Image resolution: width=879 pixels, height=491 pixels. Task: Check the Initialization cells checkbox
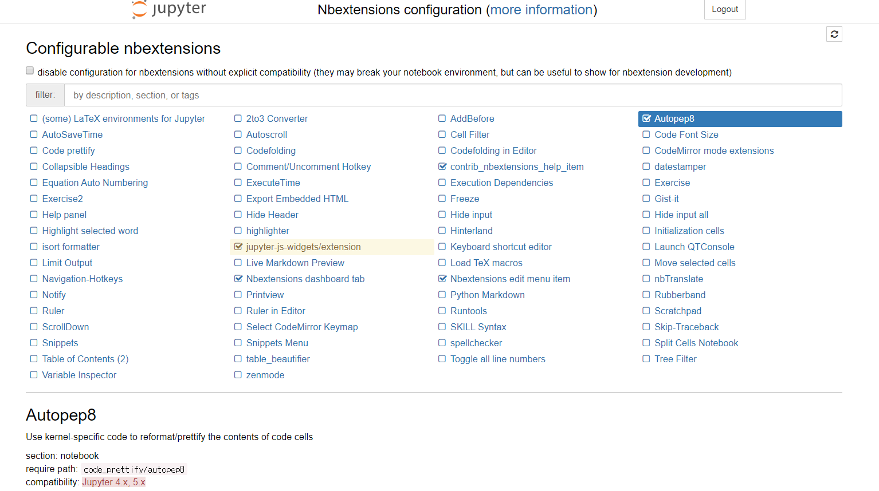click(646, 231)
